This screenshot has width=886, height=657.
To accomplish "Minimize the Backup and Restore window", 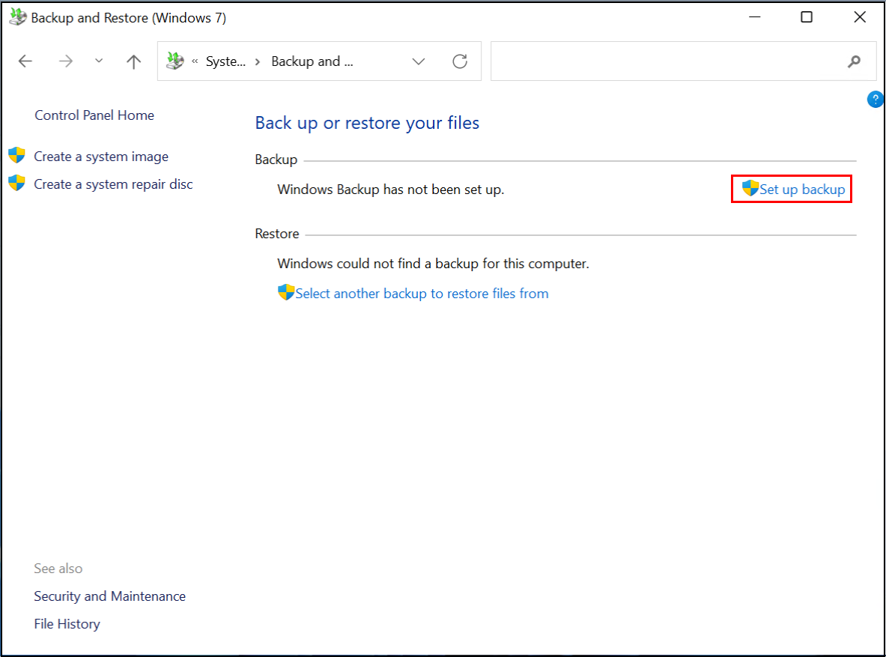I will (x=754, y=17).
